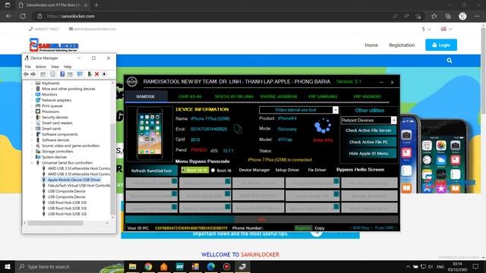Switch to the IPHONE JAILBREAK tab
This screenshot has height=273, width=486.
click(x=279, y=96)
